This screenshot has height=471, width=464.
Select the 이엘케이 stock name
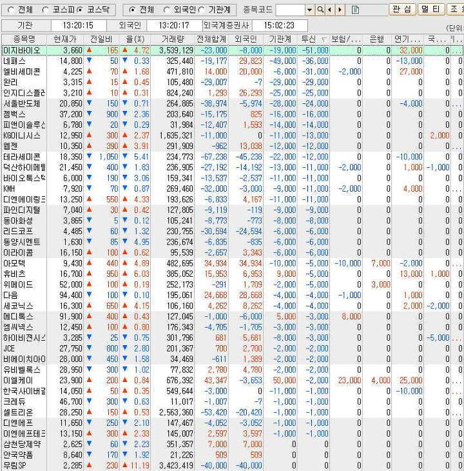[x=18, y=380]
